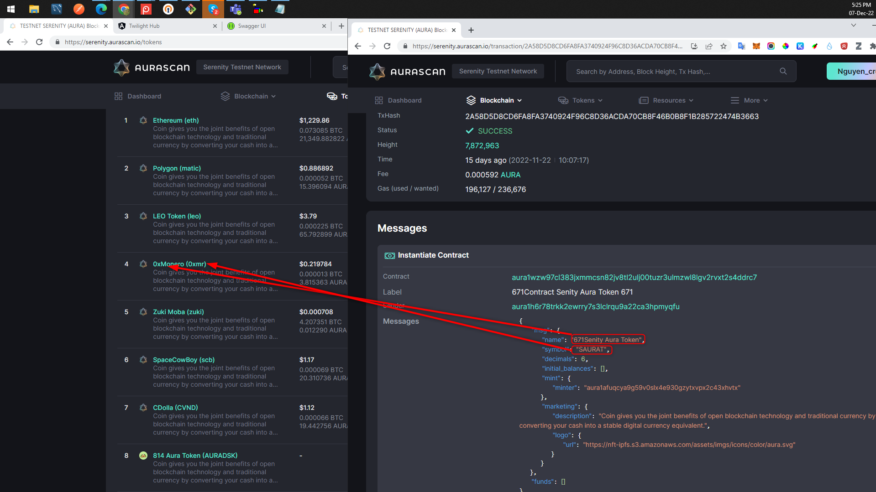Open new tab in left browser
876x492 pixels.
pos(341,26)
